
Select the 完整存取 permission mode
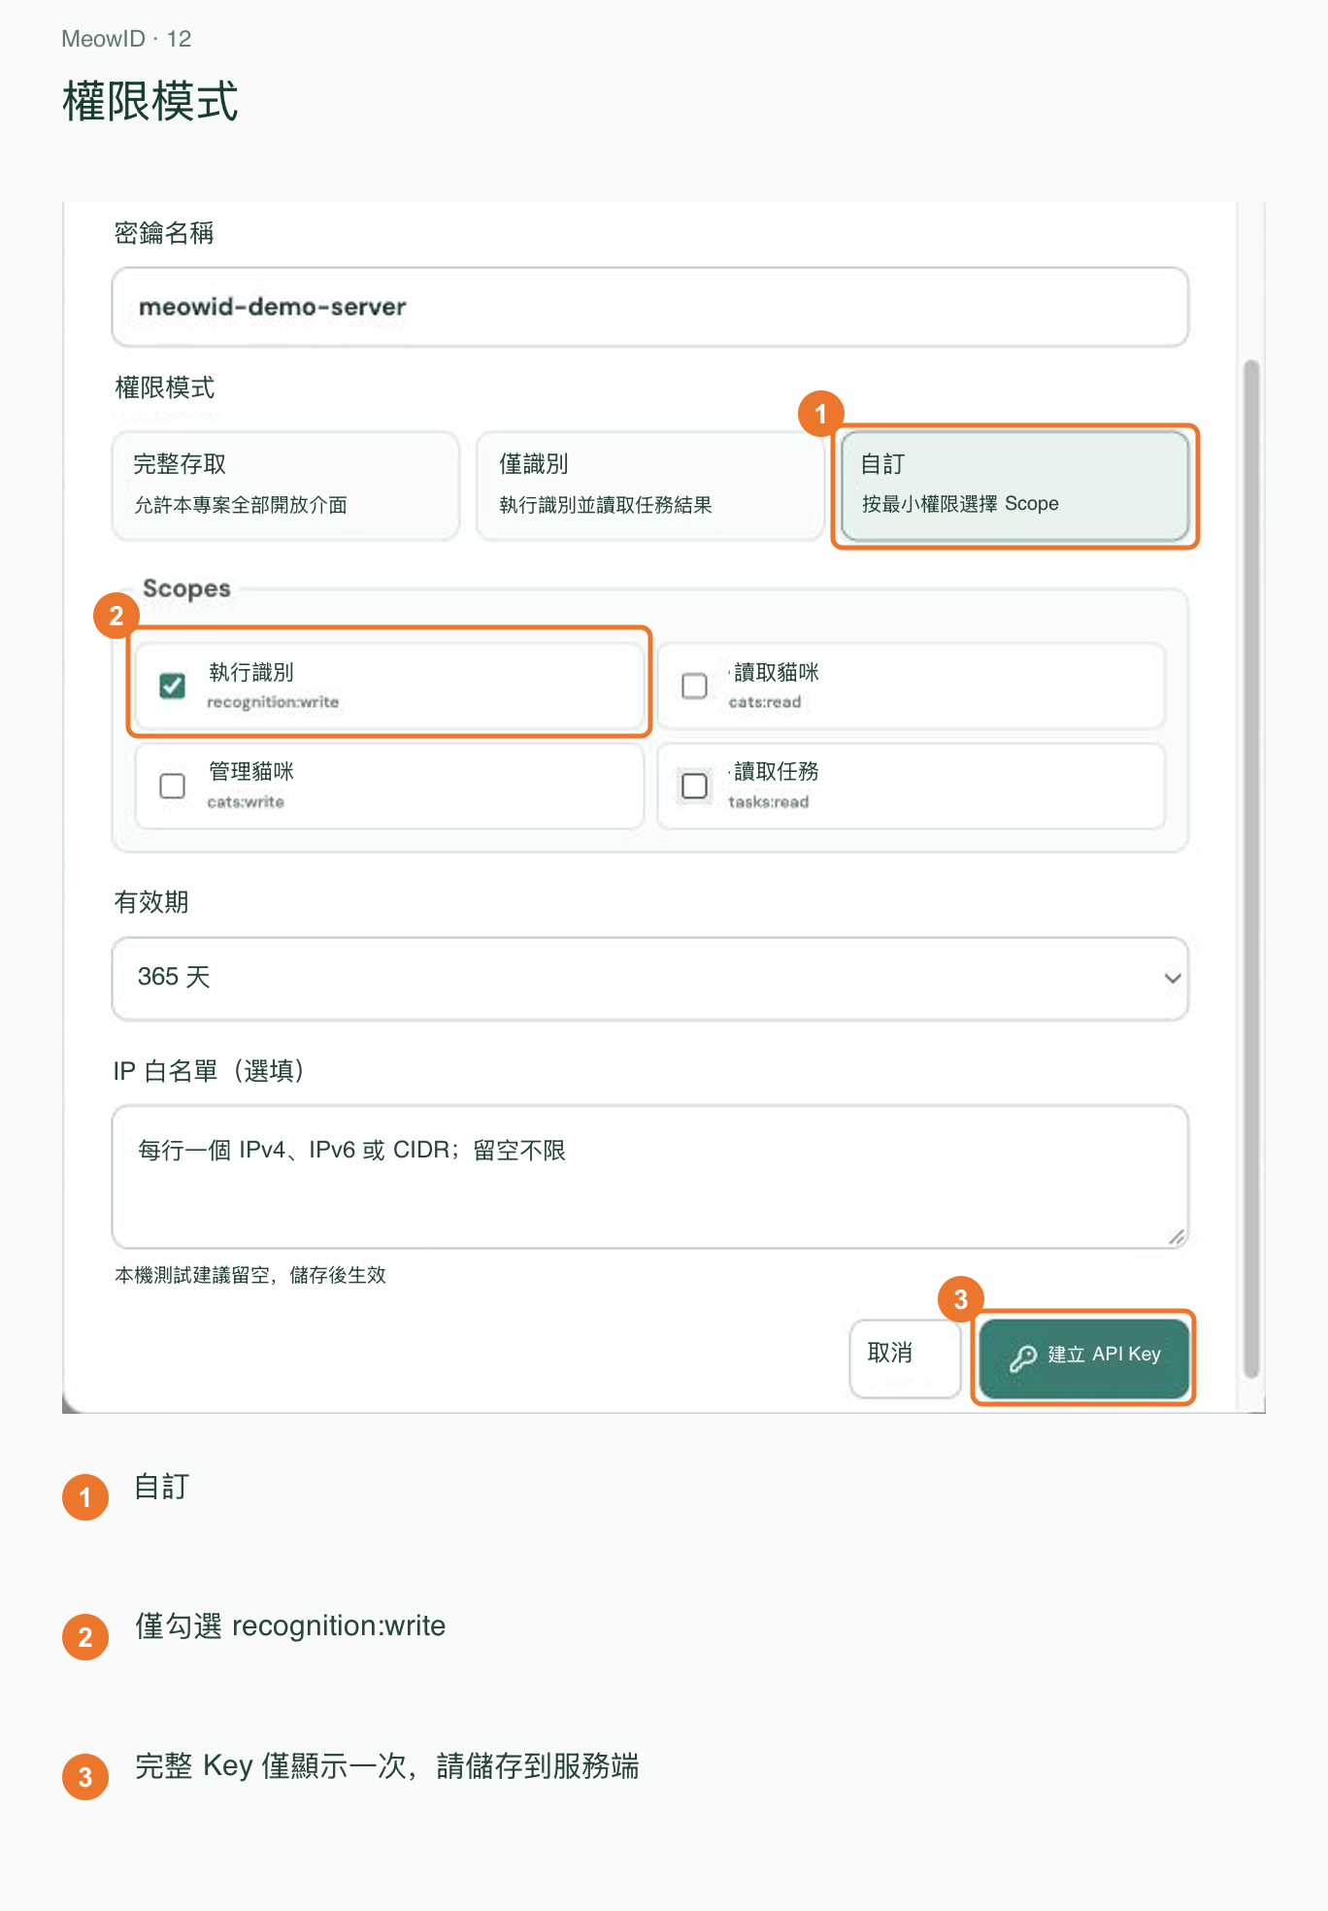click(285, 486)
